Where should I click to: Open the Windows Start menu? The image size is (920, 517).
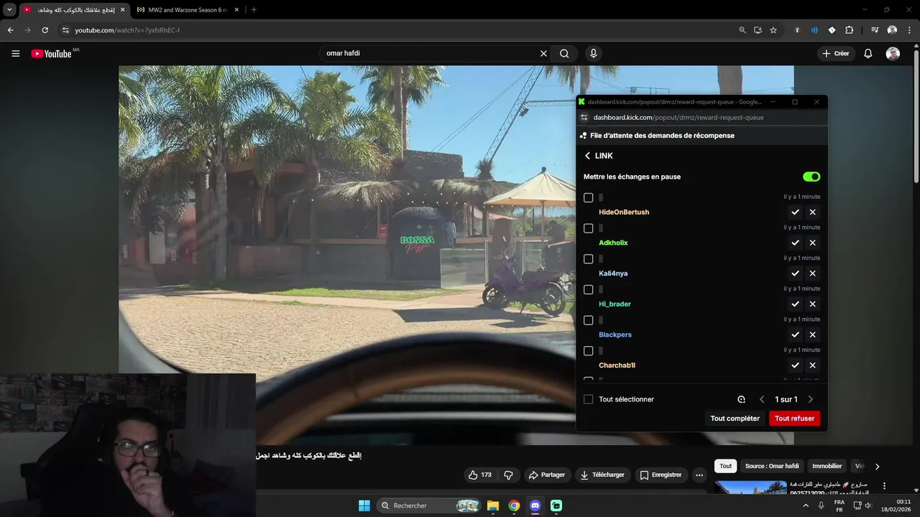coord(364,506)
